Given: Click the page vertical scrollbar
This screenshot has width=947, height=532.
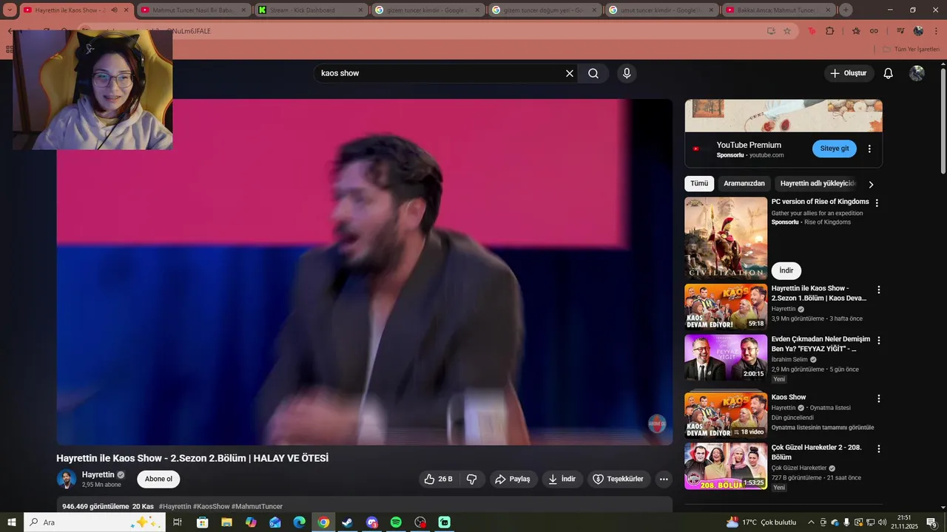Looking at the screenshot, I should (943, 122).
